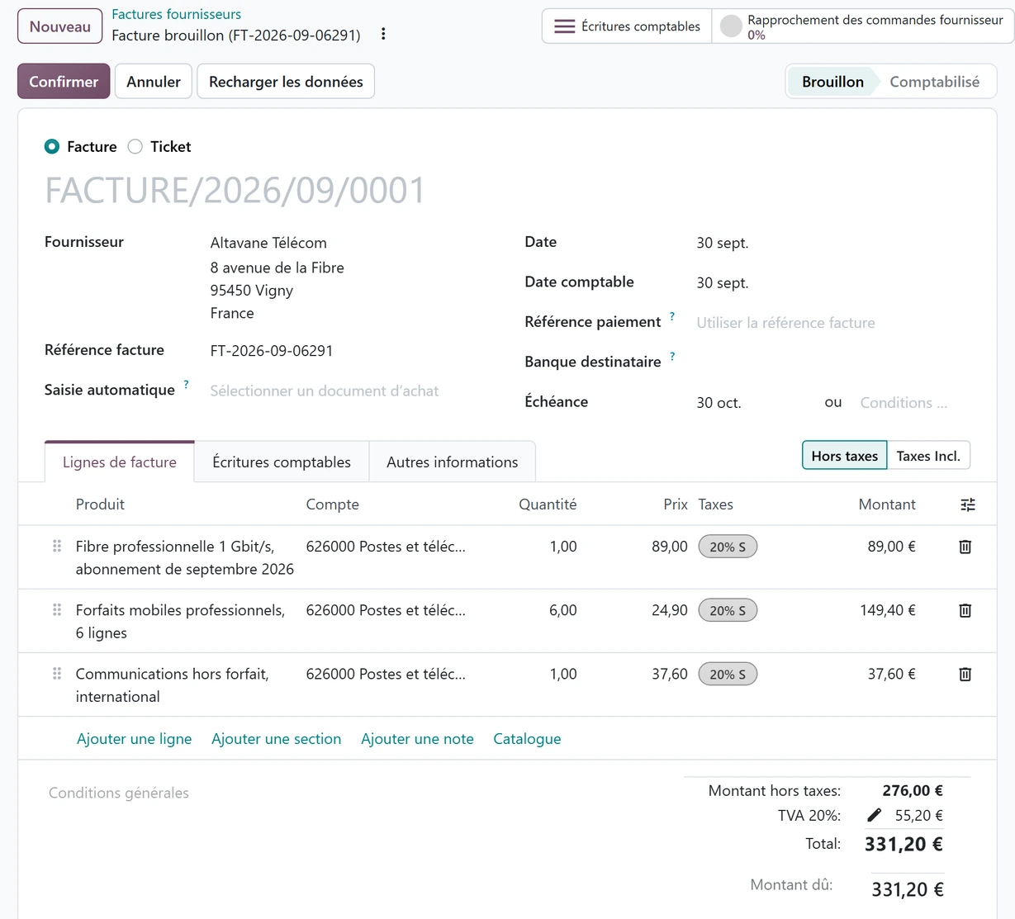1015x919 pixels.
Task: Edit TVA 20% amount with the pencil icon
Action: [x=875, y=815]
